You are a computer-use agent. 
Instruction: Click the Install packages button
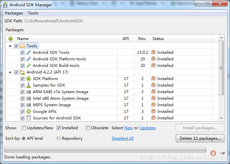[x=200, y=128]
